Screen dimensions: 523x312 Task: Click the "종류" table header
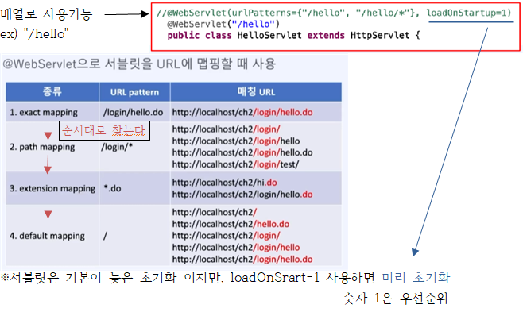click(x=52, y=91)
